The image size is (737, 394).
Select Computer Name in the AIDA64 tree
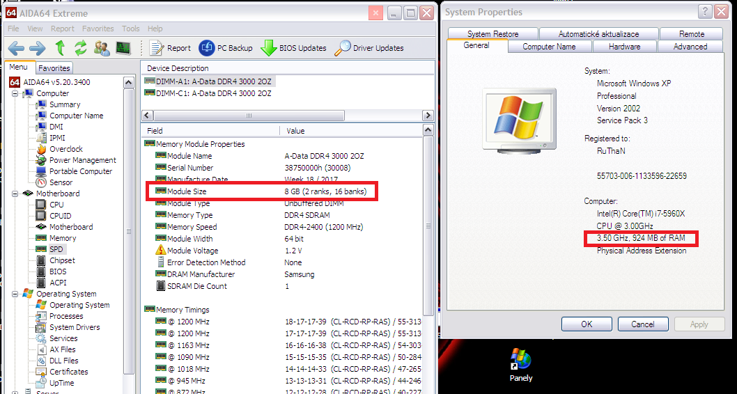point(76,116)
